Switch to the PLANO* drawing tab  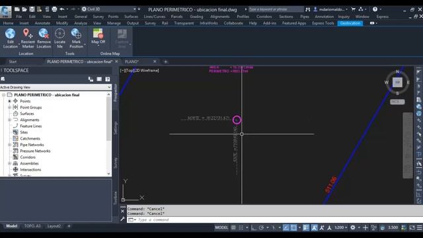click(x=132, y=61)
